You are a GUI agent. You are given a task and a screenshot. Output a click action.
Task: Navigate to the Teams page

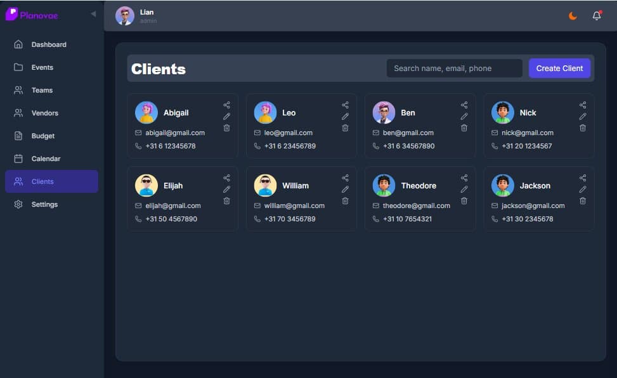pos(41,89)
